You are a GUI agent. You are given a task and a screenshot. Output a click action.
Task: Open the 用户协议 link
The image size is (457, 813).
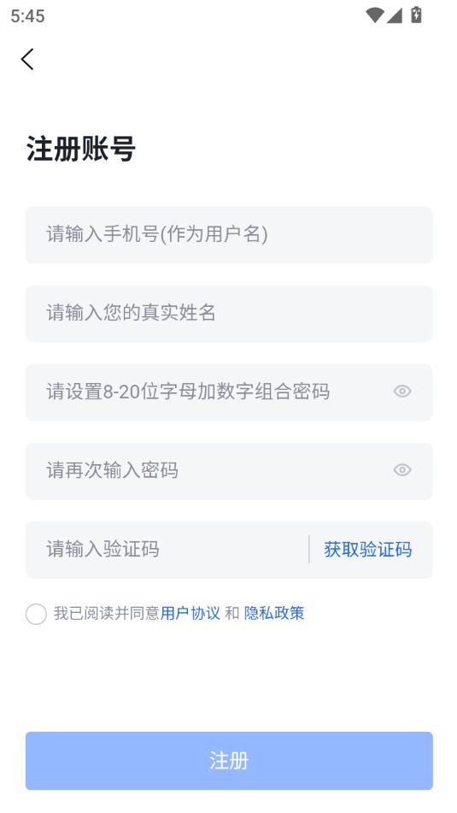pyautogui.click(x=190, y=613)
